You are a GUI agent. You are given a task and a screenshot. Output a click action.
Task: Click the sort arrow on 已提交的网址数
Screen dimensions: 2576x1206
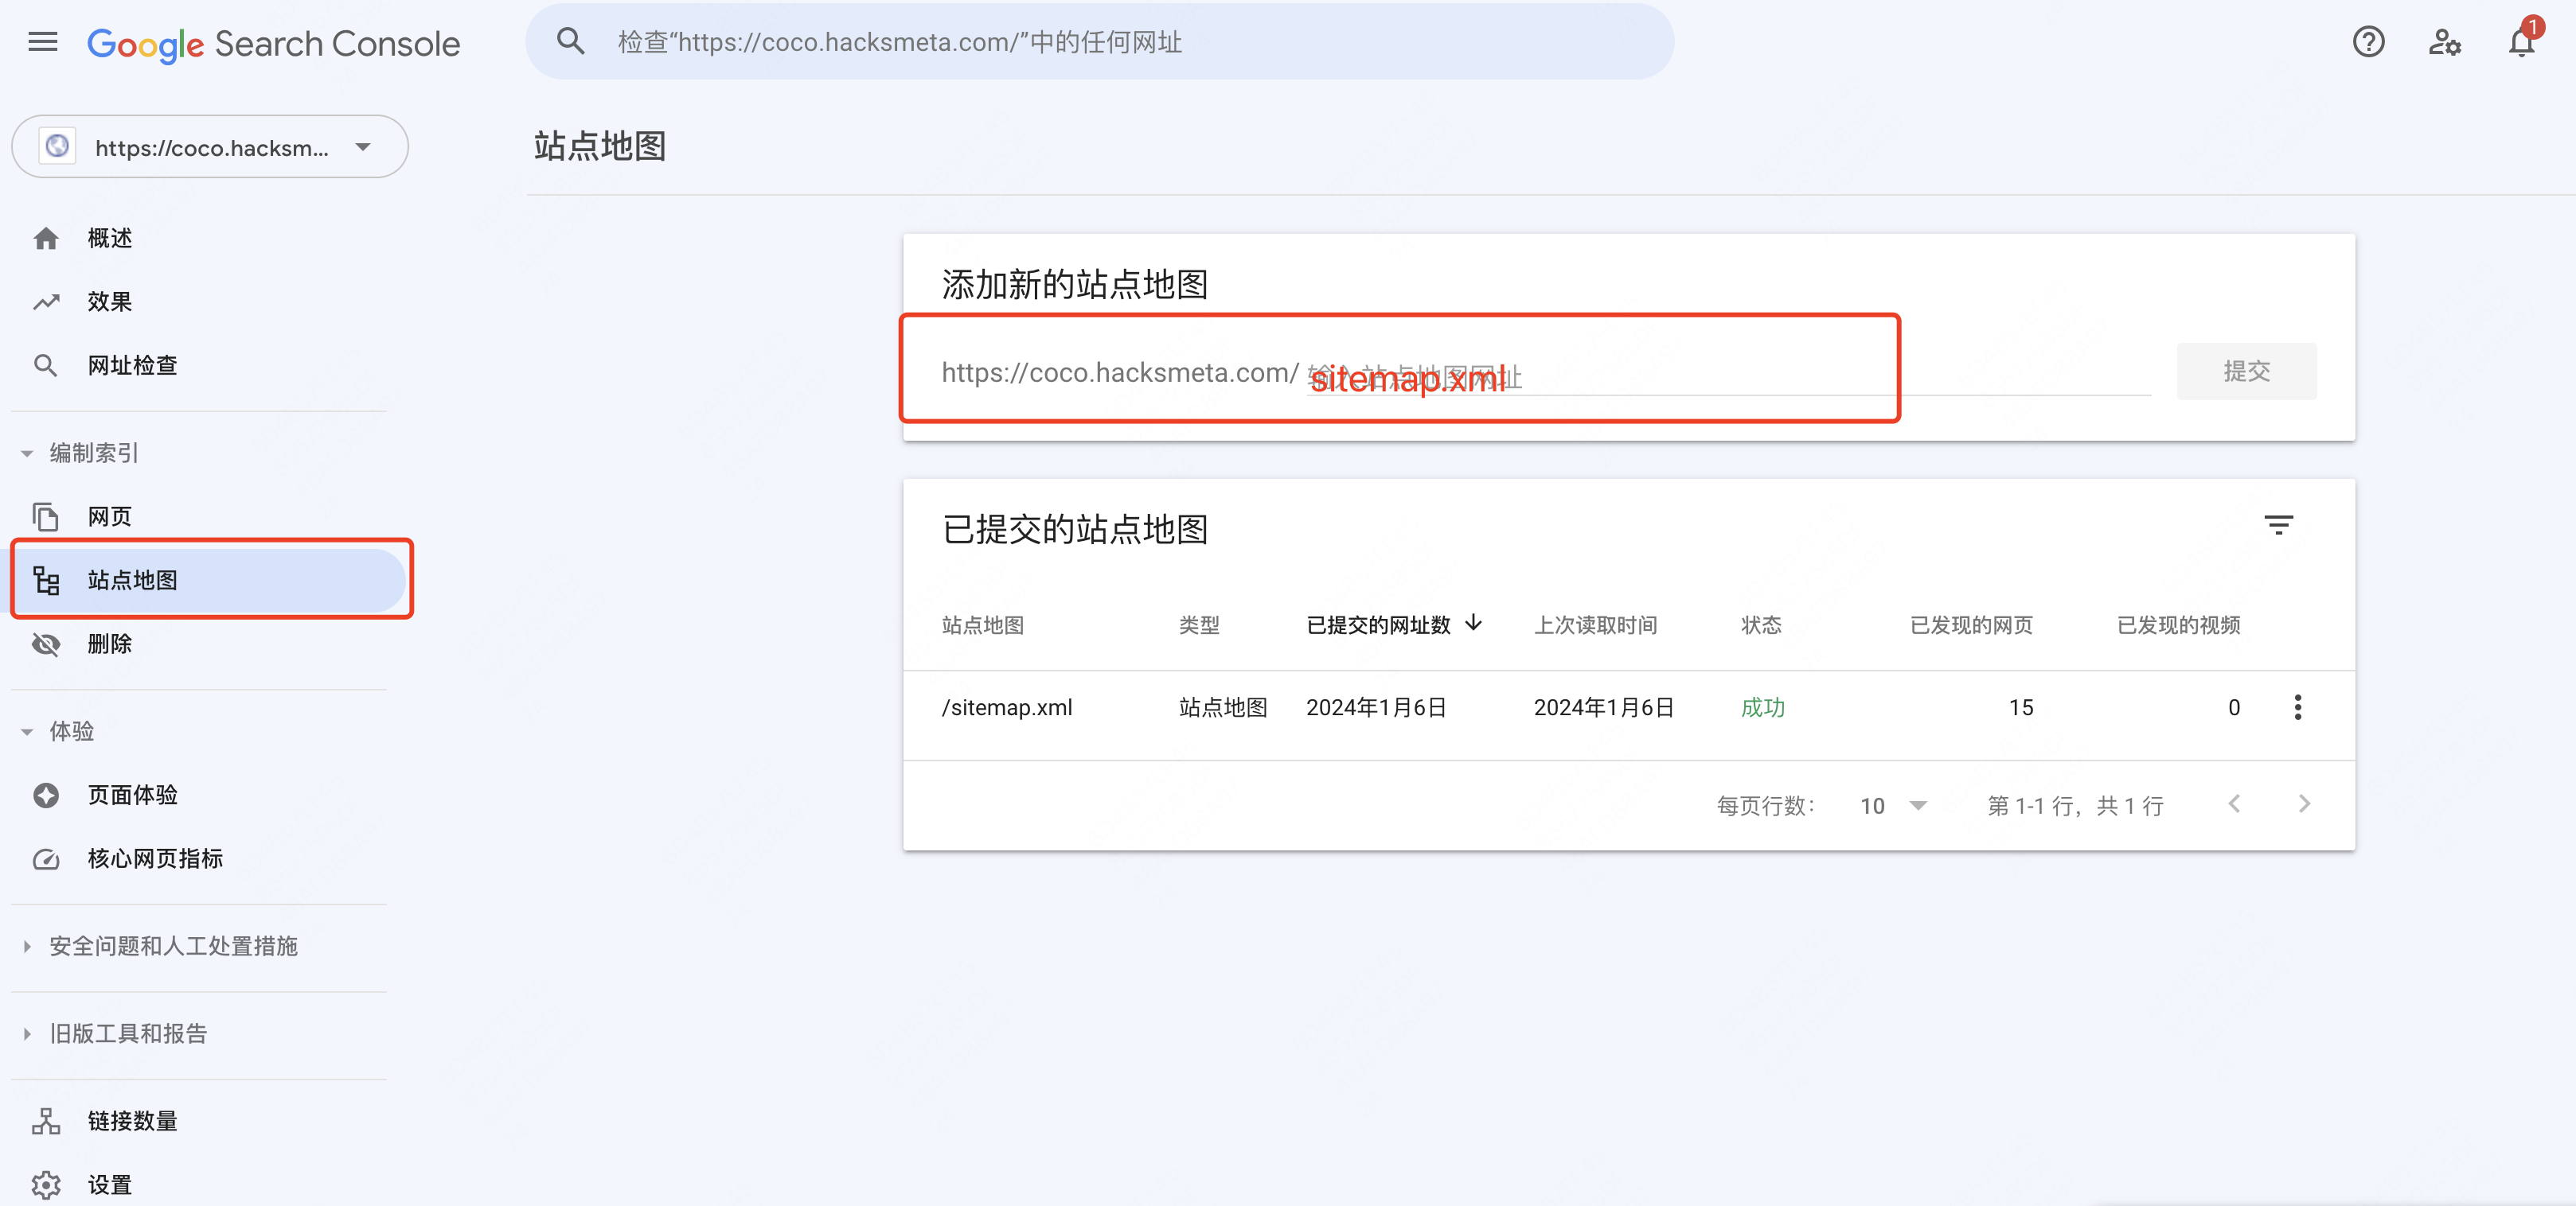1473,624
